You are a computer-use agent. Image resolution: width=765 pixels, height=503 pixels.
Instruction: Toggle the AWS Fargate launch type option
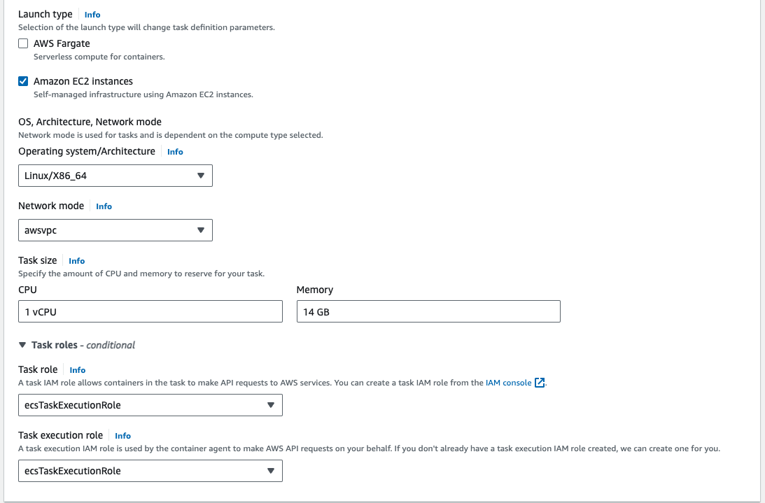[x=22, y=43]
